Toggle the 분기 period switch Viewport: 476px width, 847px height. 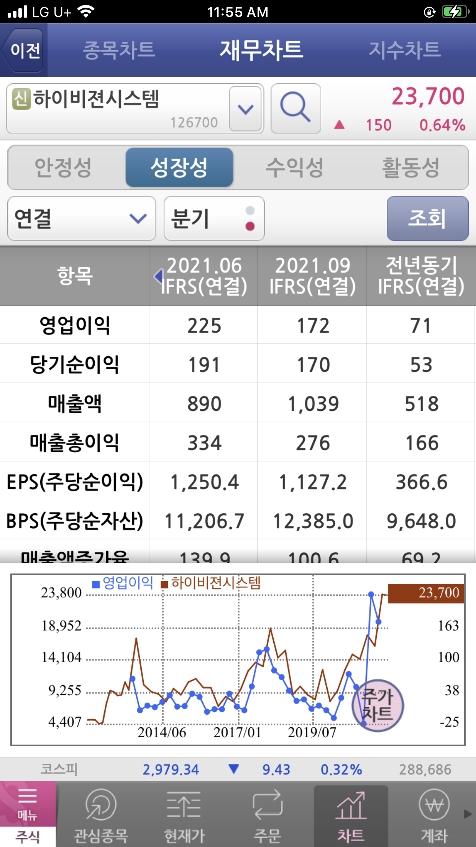pyautogui.click(x=214, y=219)
